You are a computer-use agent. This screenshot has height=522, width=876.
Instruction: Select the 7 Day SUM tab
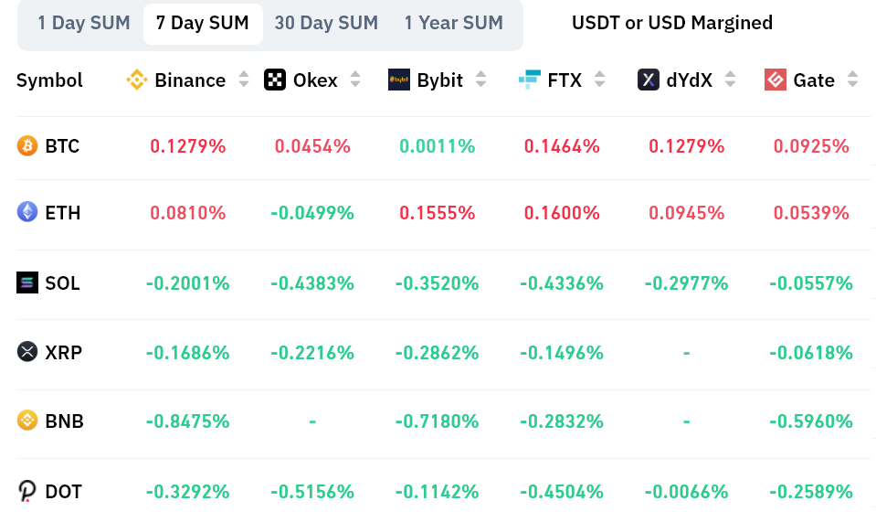203,23
